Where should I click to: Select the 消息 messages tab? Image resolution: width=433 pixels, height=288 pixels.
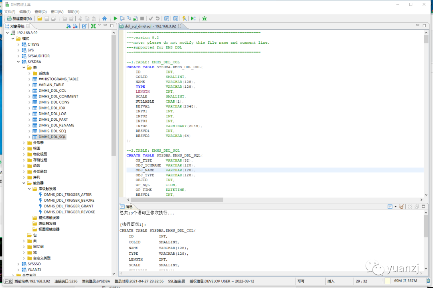click(x=126, y=207)
